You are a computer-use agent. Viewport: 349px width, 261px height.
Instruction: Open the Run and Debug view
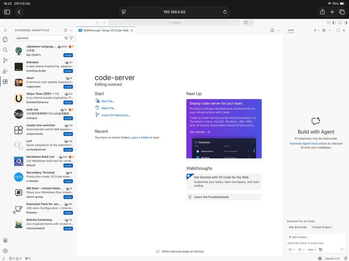5,71
